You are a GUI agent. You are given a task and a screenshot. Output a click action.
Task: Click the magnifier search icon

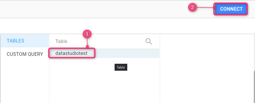coord(149,41)
